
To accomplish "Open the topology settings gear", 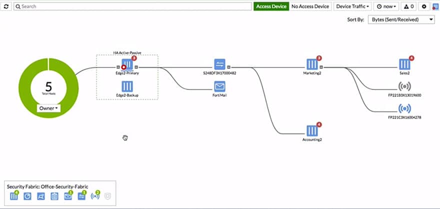I will (424, 6).
